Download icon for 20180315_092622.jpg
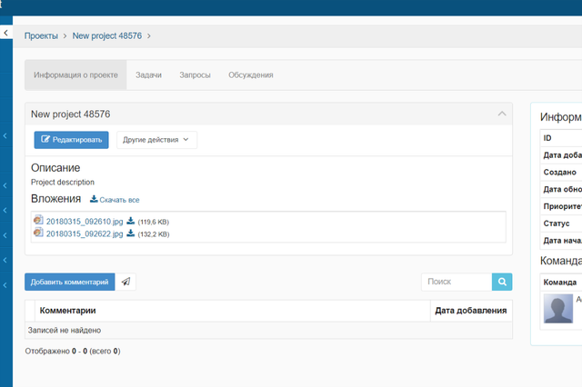This screenshot has width=582, height=387. coord(131,233)
